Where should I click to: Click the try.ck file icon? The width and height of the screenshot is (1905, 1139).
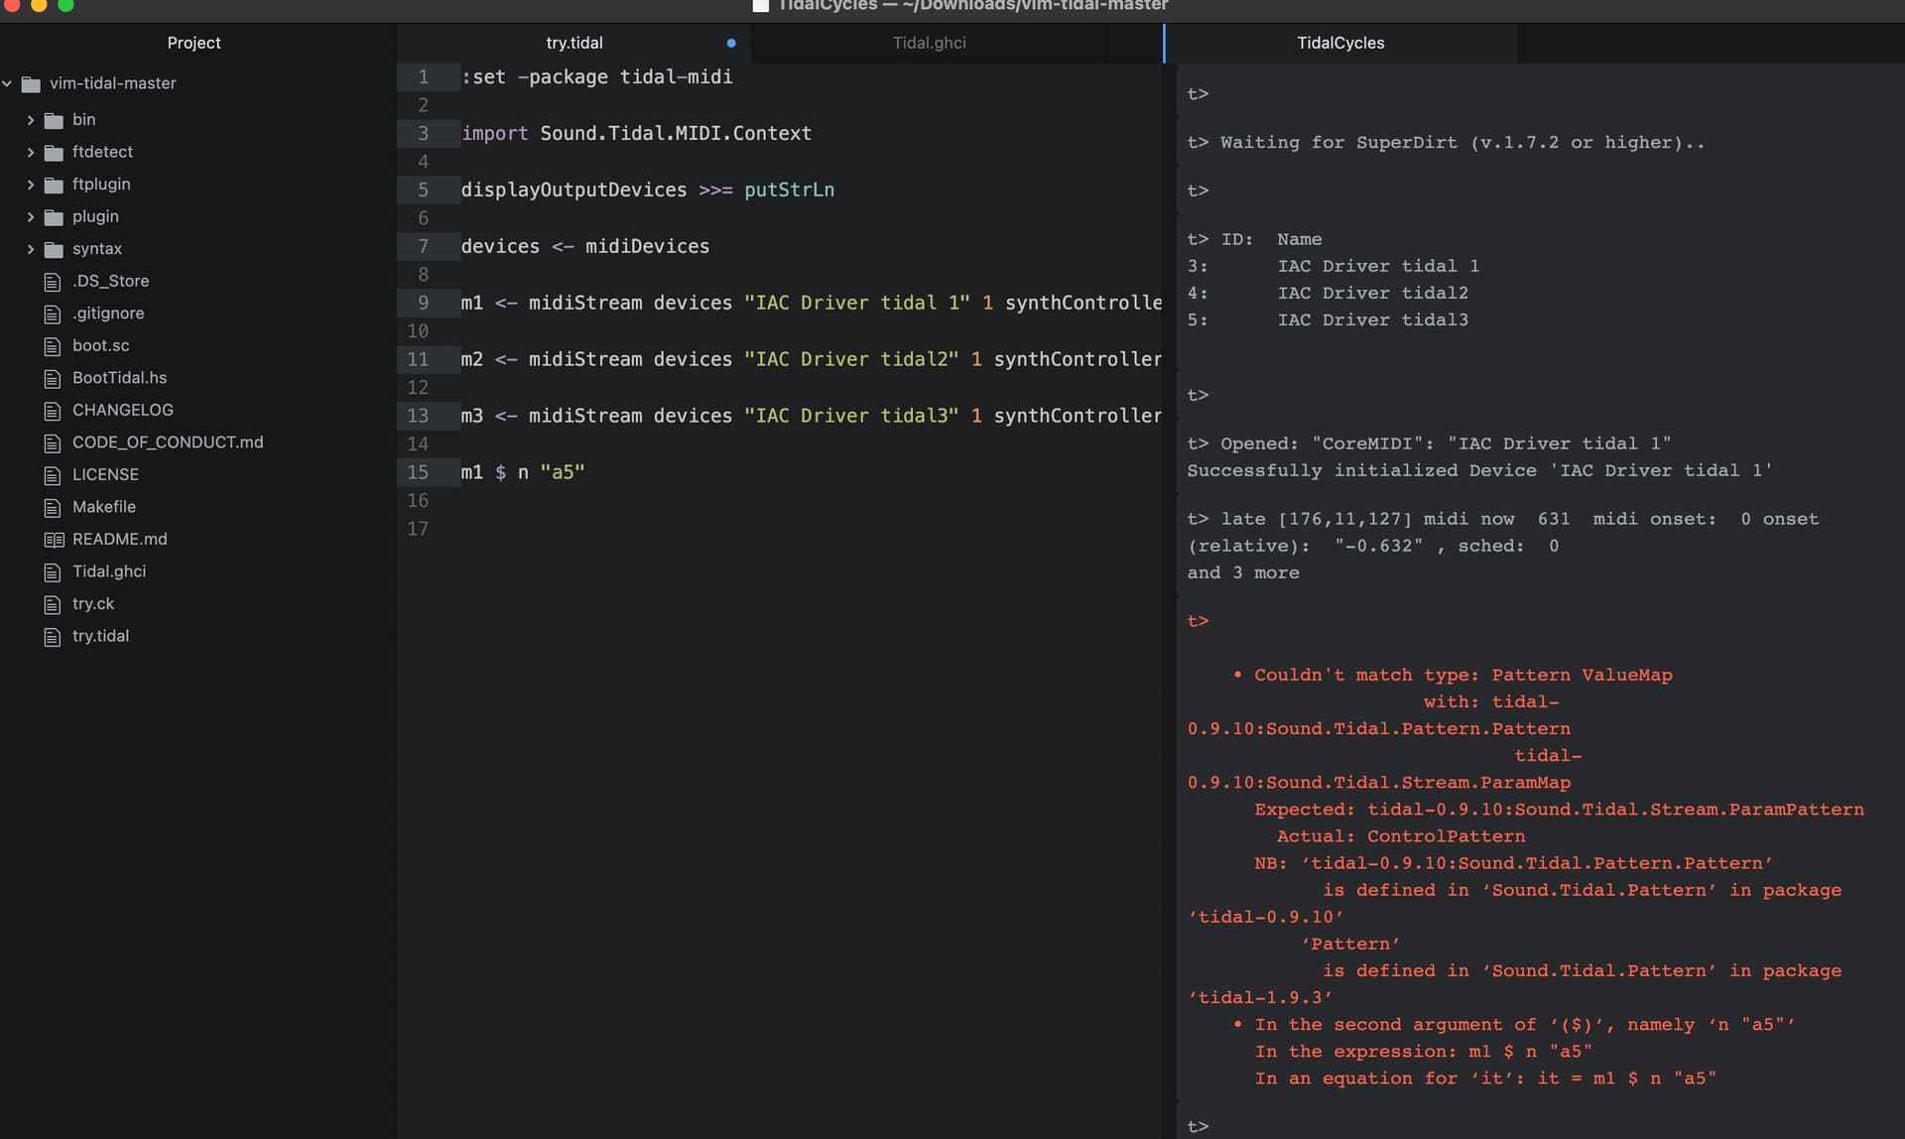click(54, 604)
